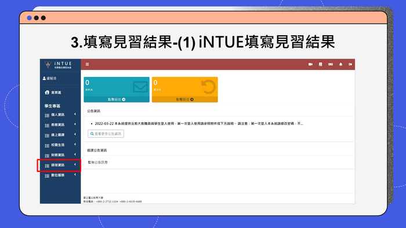Click the arrow icon on the orange 點擊前往 bar
Image resolution: width=406 pixels, height=228 pixels.
[x=192, y=100]
